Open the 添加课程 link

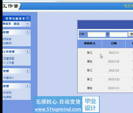coord(7,97)
